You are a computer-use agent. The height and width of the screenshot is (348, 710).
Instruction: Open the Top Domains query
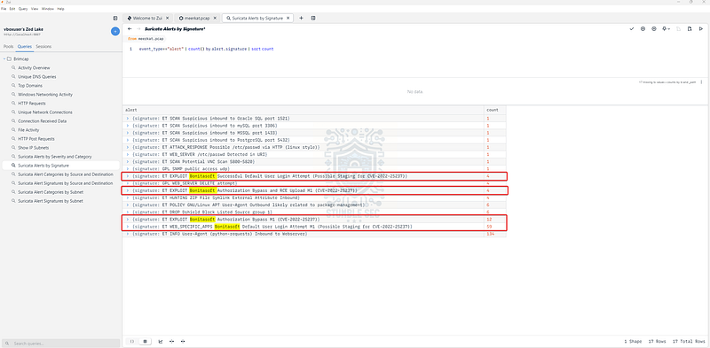[30, 85]
